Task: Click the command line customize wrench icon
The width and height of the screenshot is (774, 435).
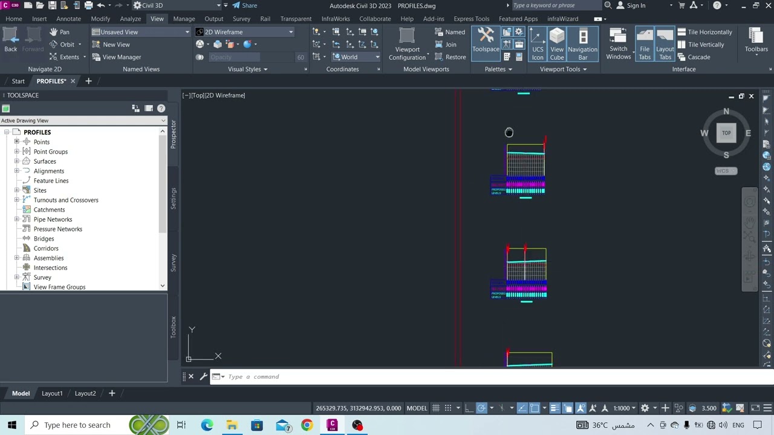Action: pyautogui.click(x=203, y=376)
